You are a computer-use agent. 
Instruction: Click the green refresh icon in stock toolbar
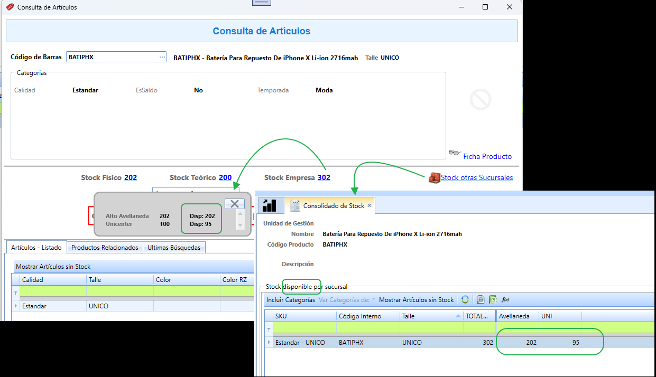click(x=465, y=299)
